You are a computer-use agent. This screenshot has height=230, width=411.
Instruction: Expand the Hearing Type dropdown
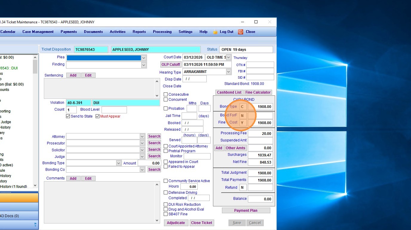[x=228, y=72]
